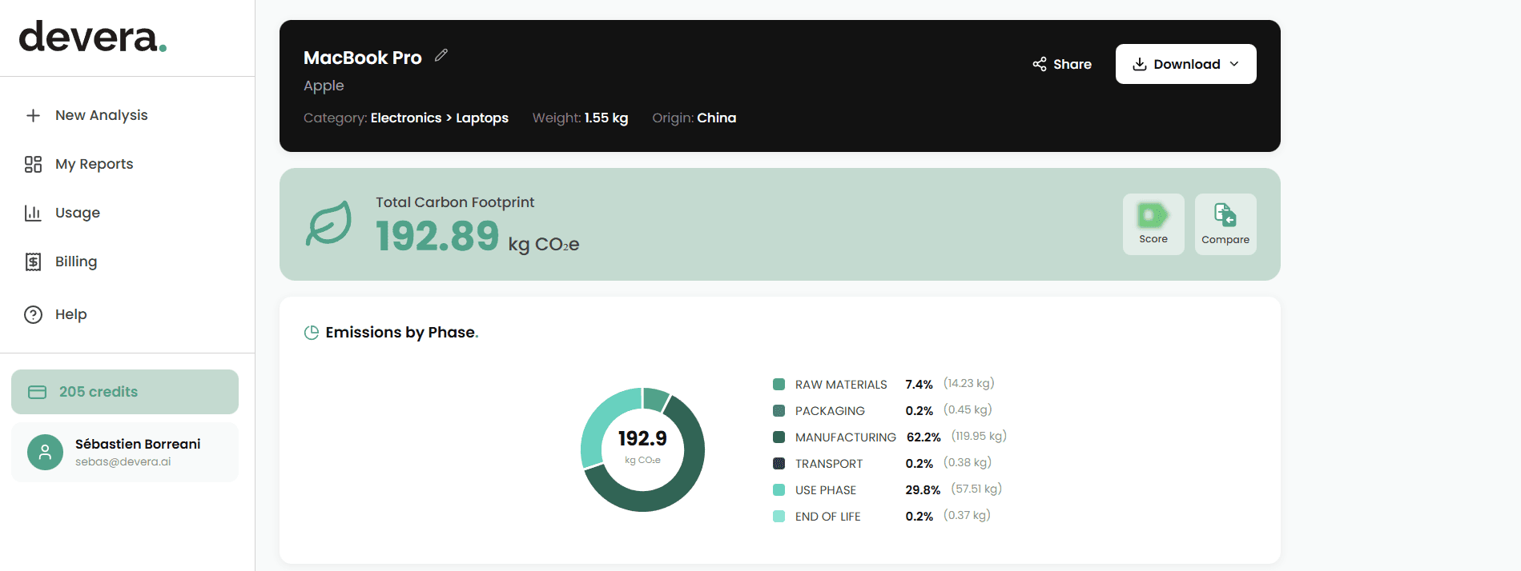This screenshot has width=1521, height=571.
Task: Open the Sébastien Borreani account name
Action: 138,444
